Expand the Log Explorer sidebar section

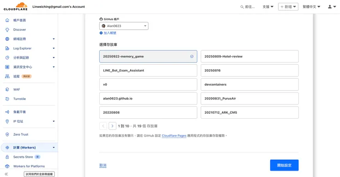[54, 48]
